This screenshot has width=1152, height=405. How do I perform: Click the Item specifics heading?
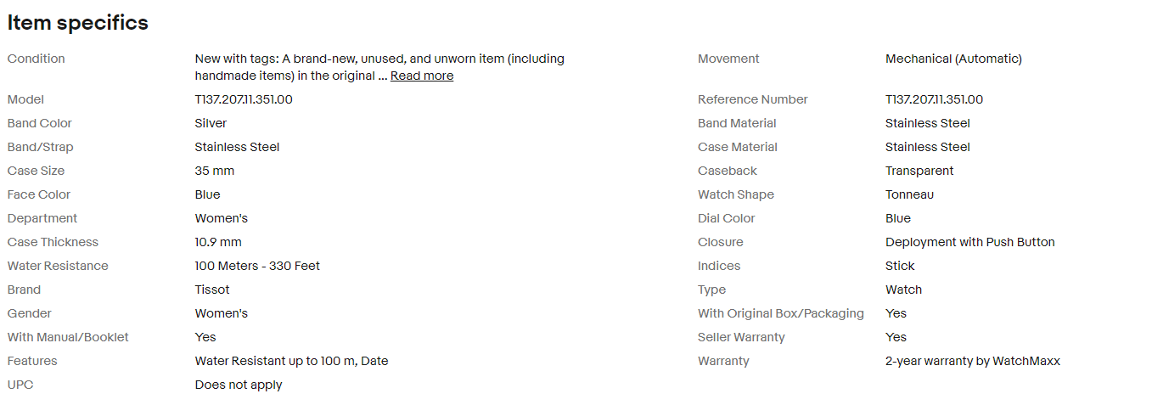(78, 23)
